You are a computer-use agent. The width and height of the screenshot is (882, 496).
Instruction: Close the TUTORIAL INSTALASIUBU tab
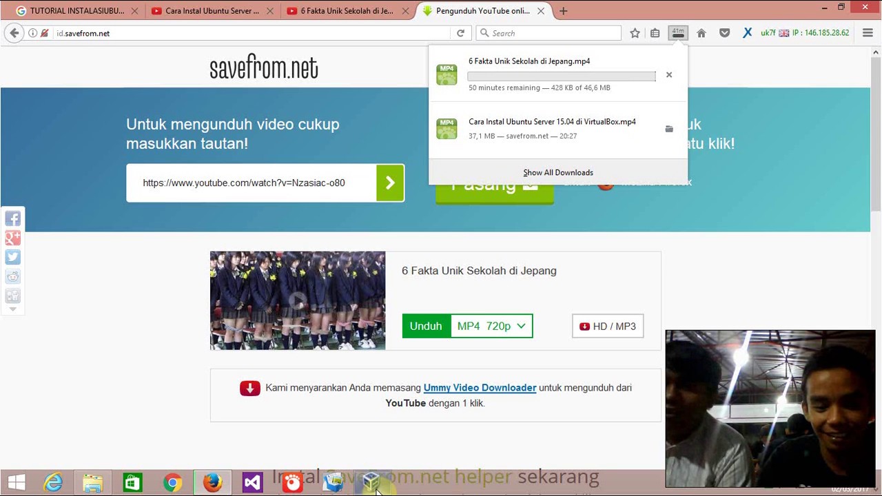tap(134, 11)
